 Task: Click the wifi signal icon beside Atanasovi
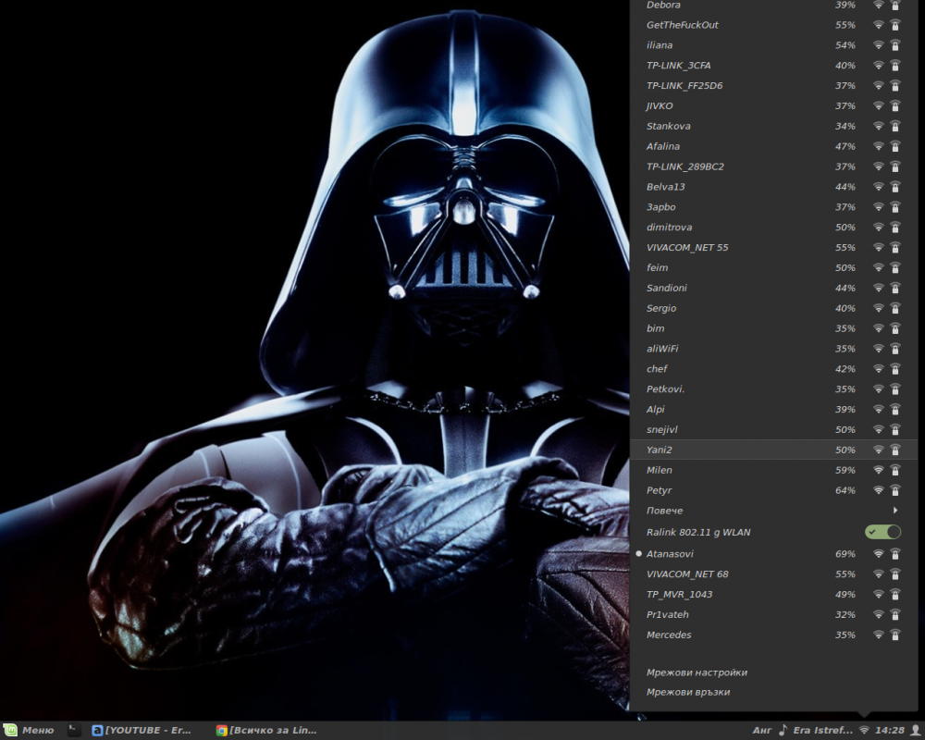point(879,553)
